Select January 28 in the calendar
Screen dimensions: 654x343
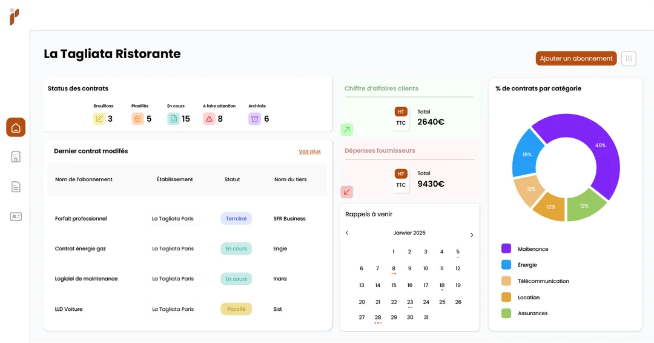(378, 318)
